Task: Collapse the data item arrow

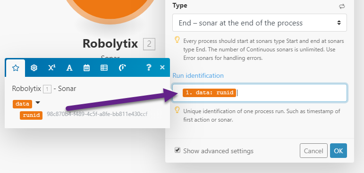Action: (x=38, y=102)
